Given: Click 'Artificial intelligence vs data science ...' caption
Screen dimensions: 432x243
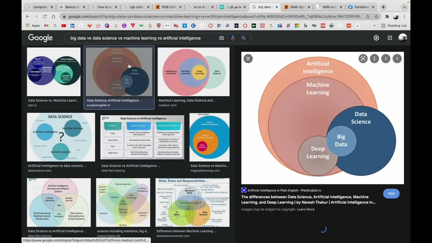Looking at the screenshot, I should pos(57,166).
